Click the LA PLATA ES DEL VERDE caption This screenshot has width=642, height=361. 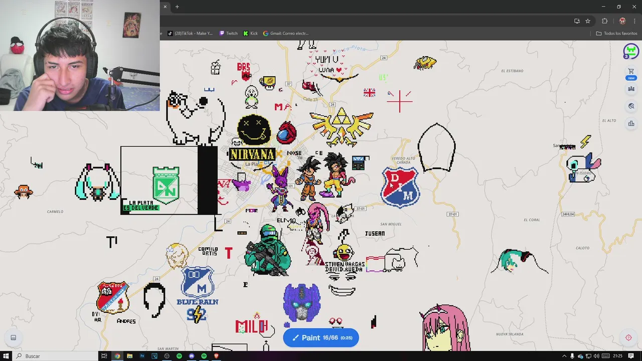point(141,206)
